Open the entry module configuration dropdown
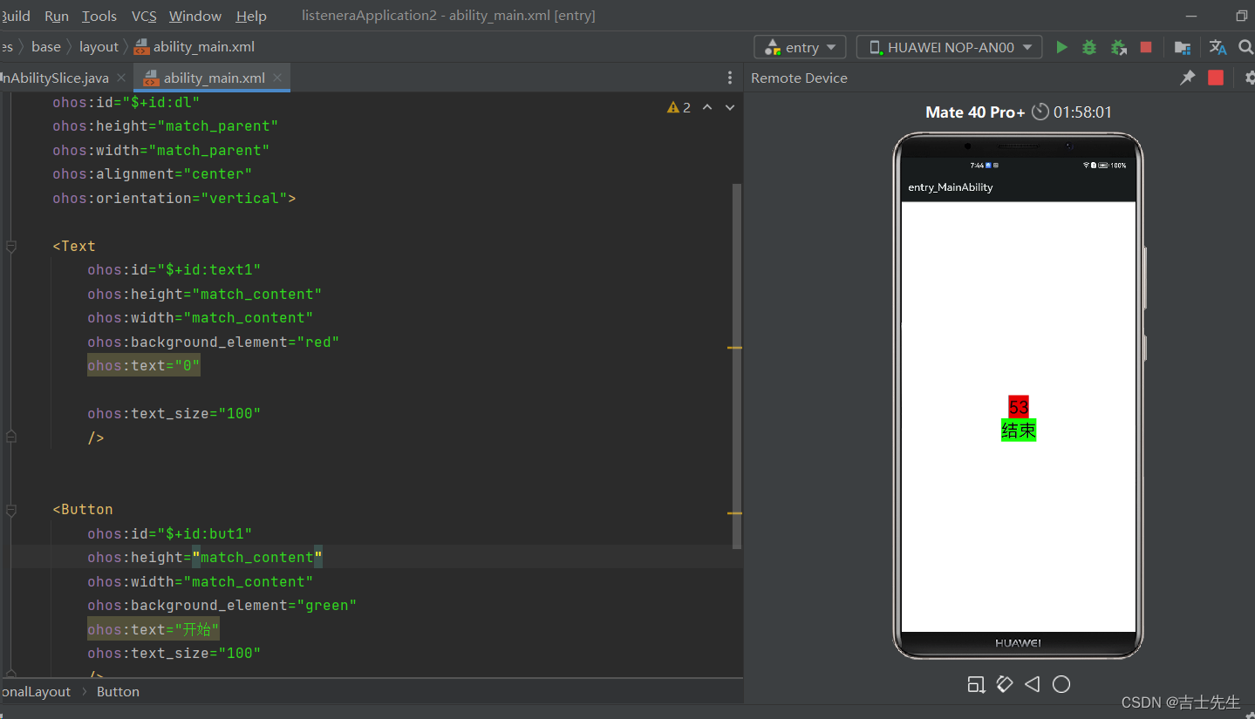The height and width of the screenshot is (719, 1255). pos(801,47)
